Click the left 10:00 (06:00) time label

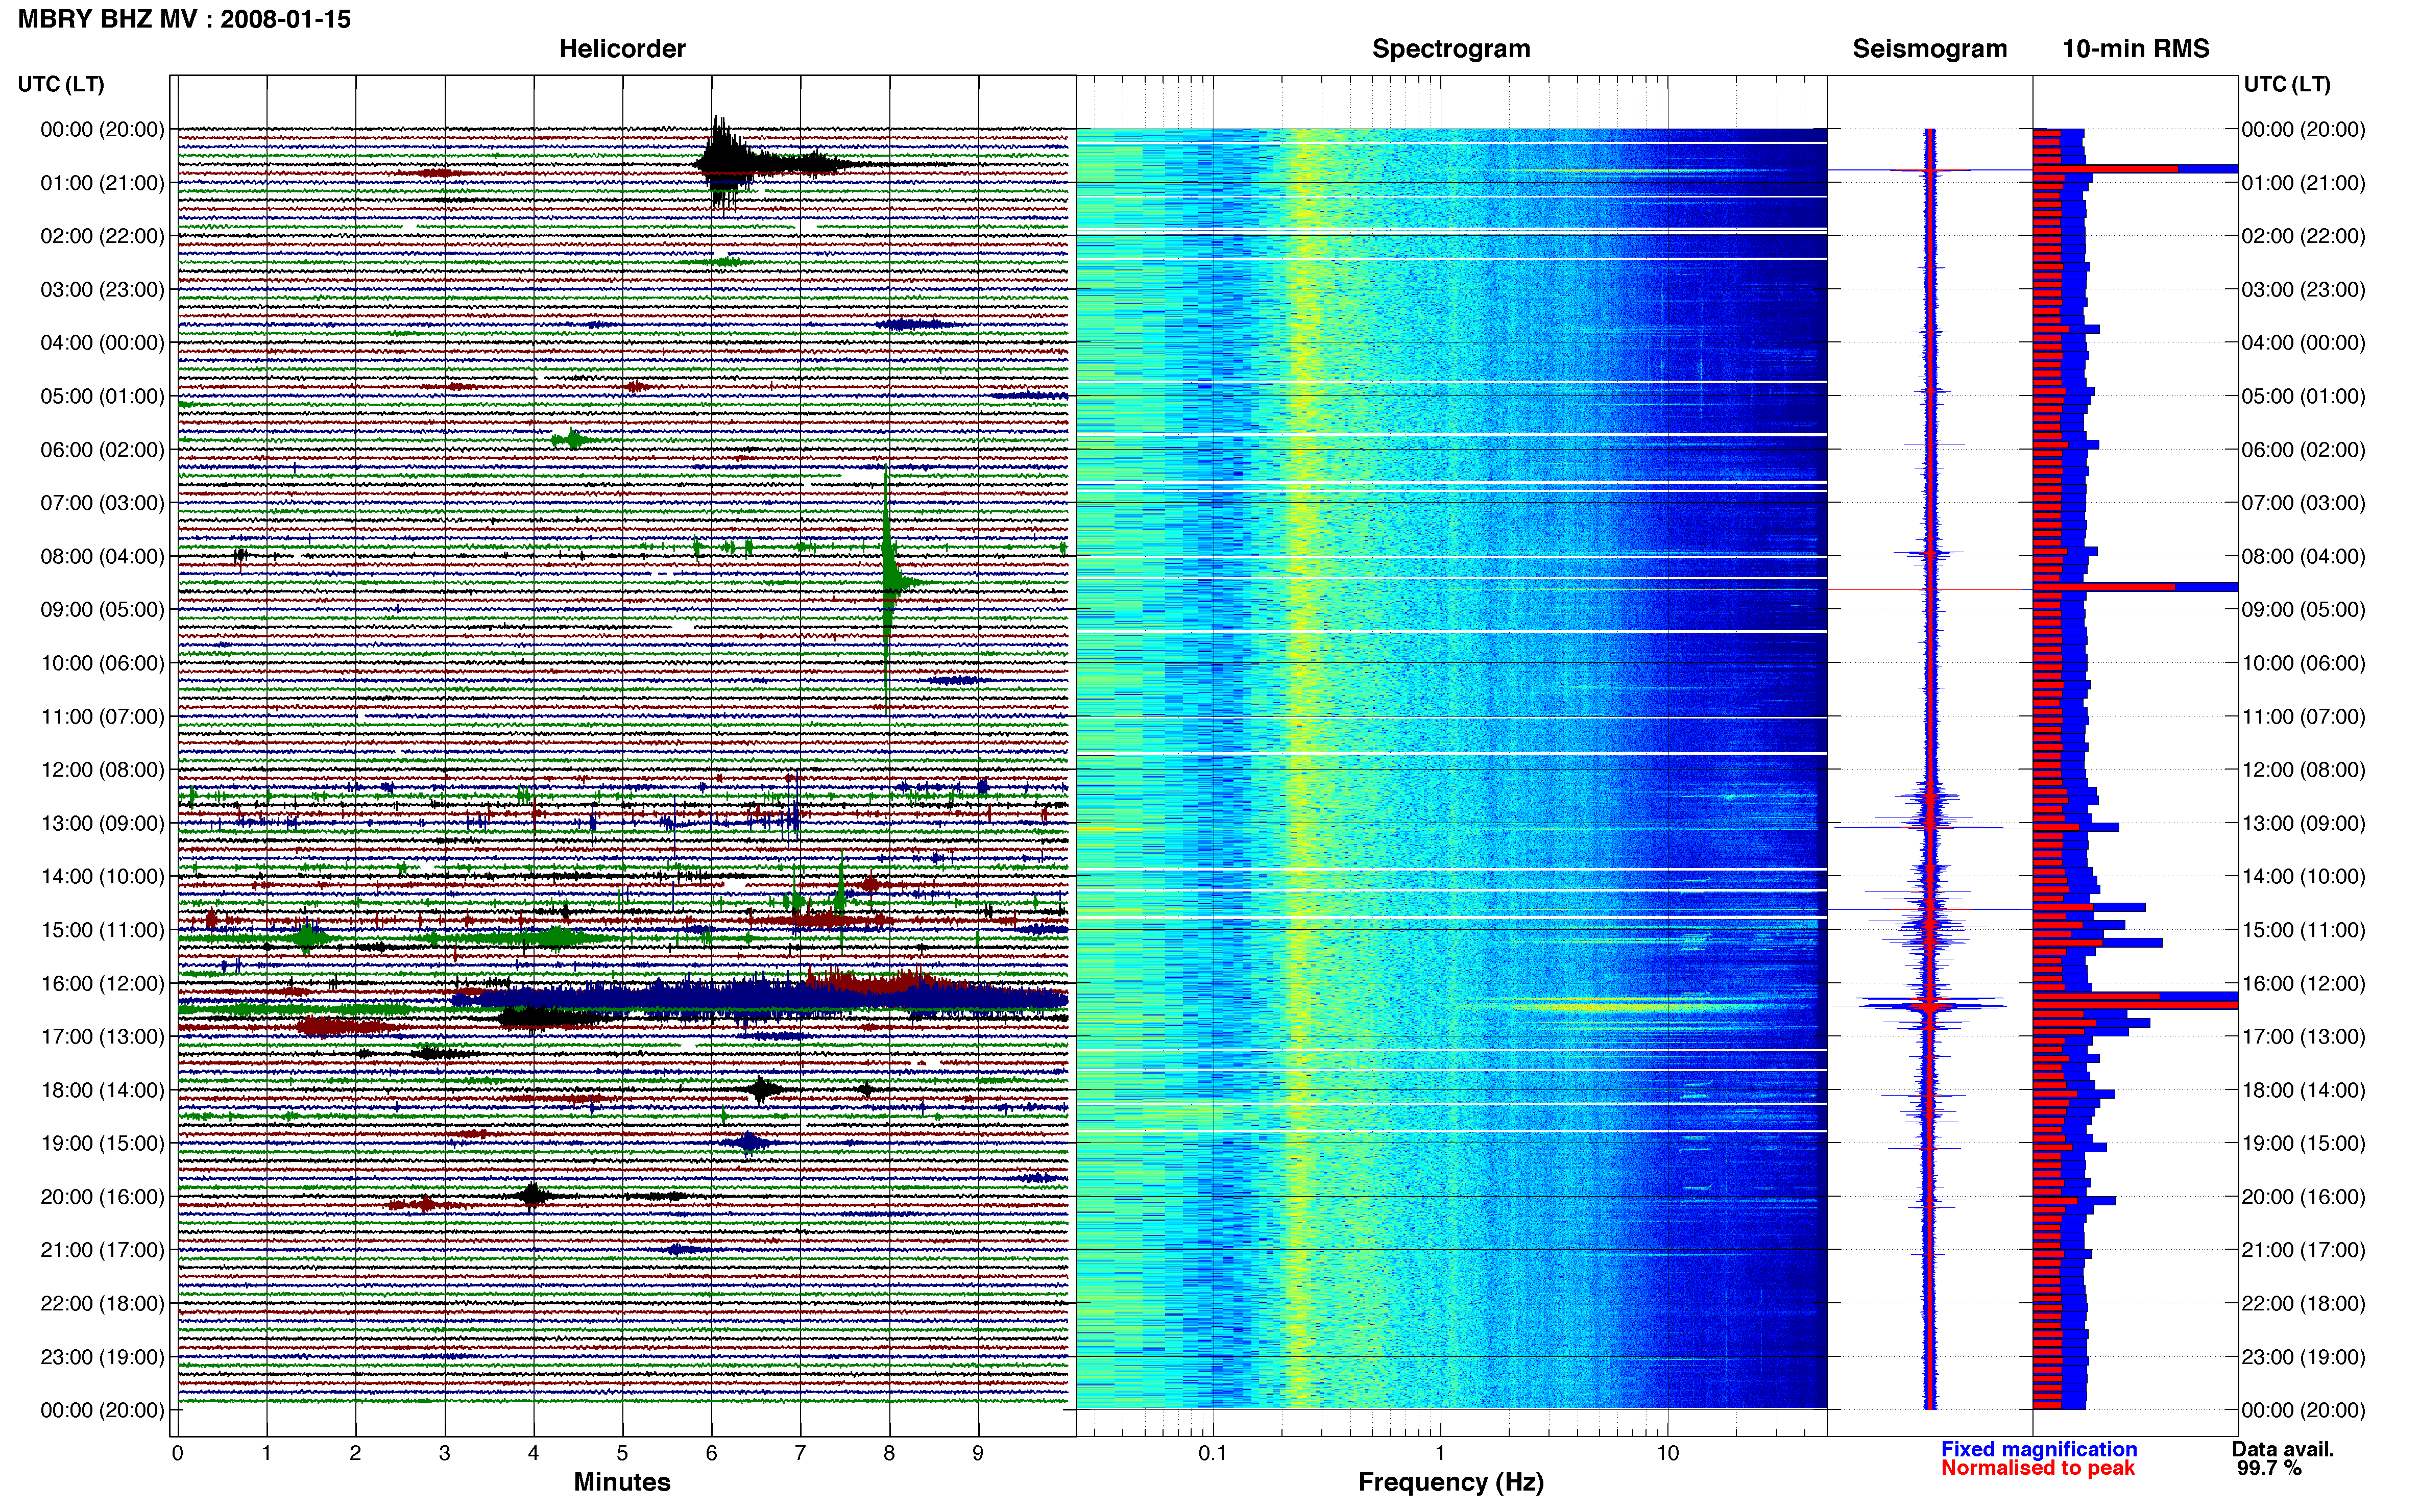[x=102, y=663]
